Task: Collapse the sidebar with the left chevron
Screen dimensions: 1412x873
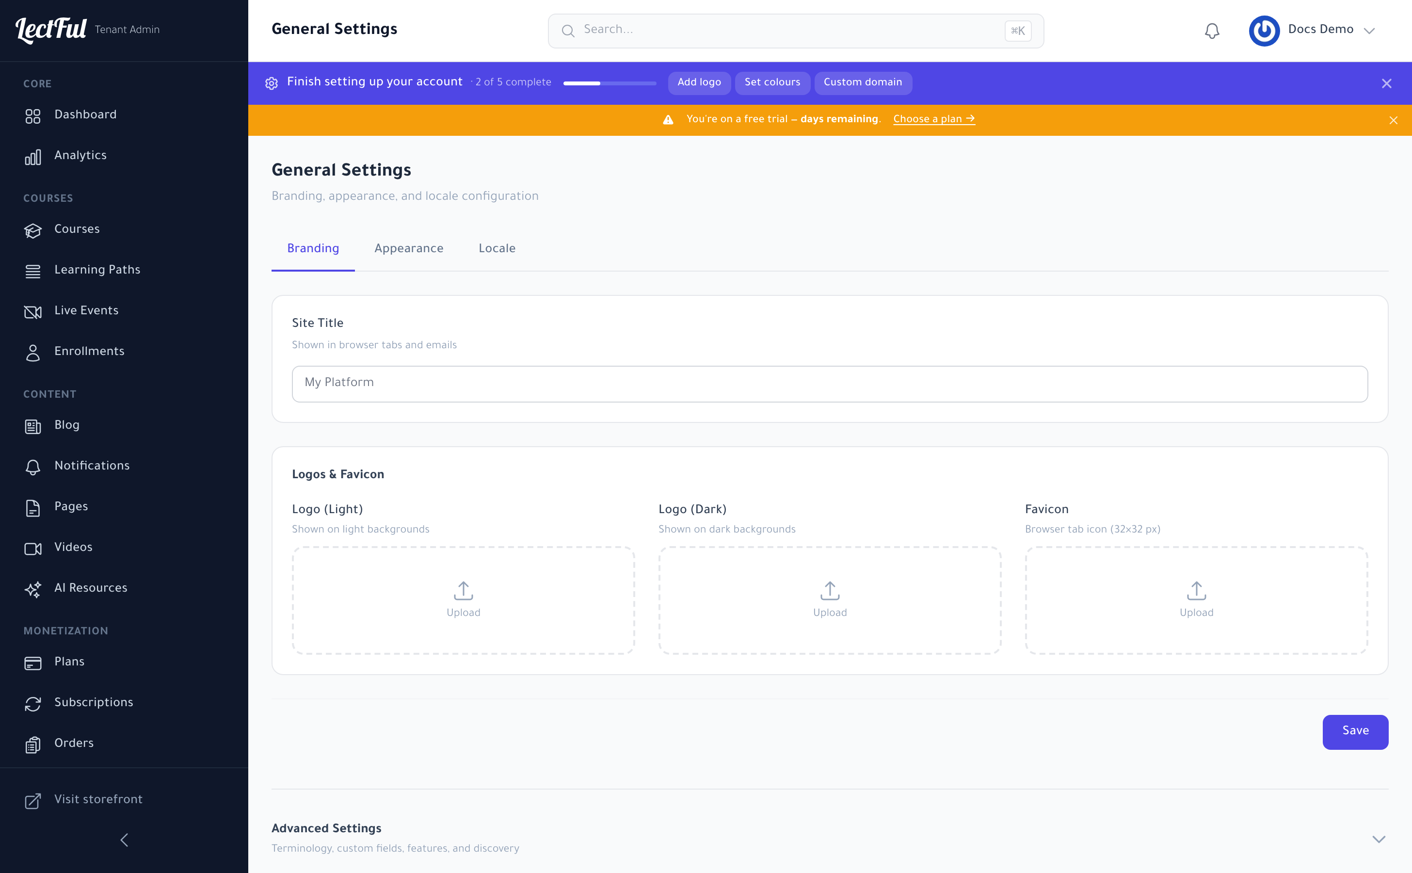Action: click(124, 840)
